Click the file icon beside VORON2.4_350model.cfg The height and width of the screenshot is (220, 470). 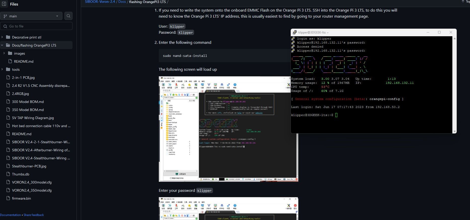tap(8, 190)
